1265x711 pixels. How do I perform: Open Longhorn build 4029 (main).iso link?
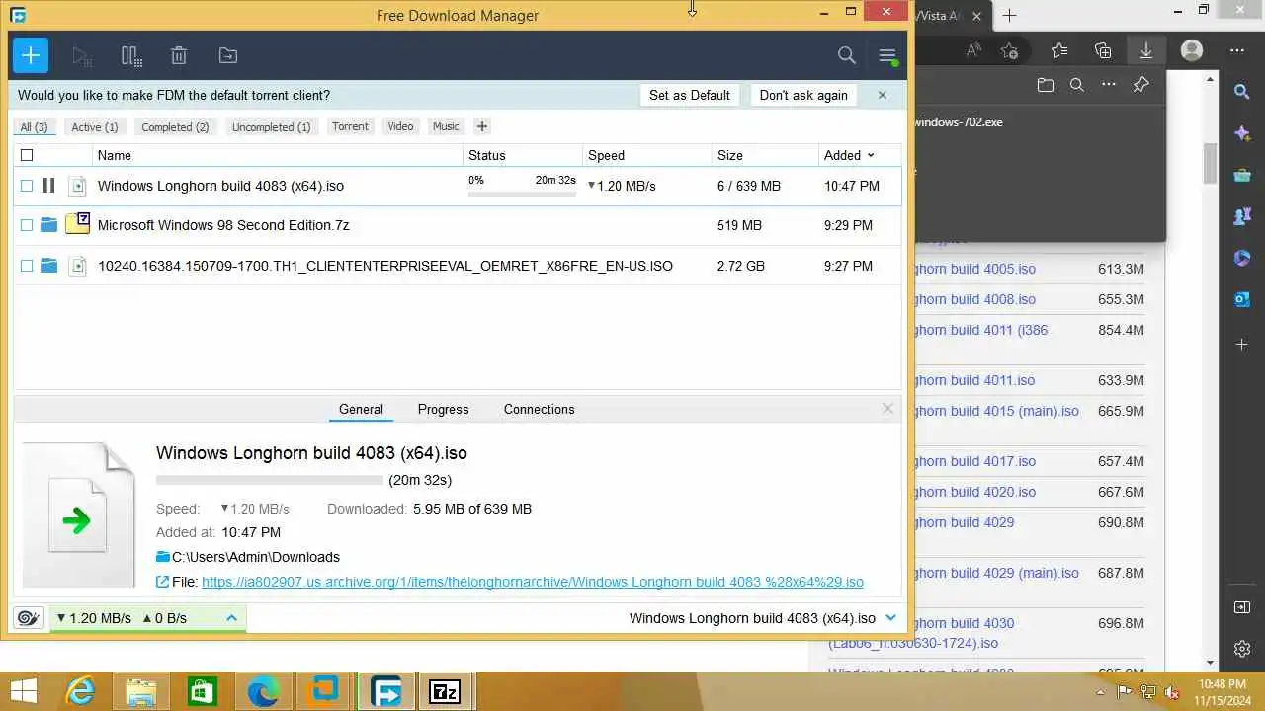pyautogui.click(x=996, y=573)
